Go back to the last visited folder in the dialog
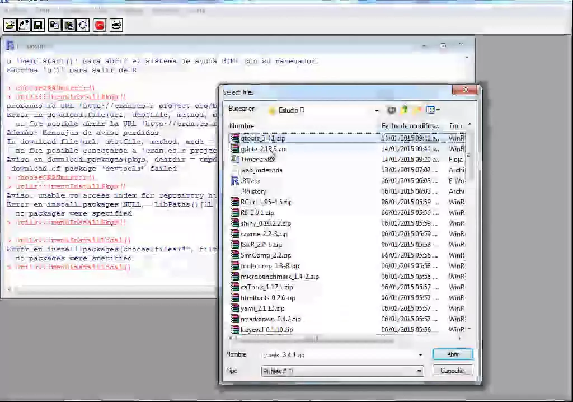Viewport: 573px width, 402px height. 391,110
